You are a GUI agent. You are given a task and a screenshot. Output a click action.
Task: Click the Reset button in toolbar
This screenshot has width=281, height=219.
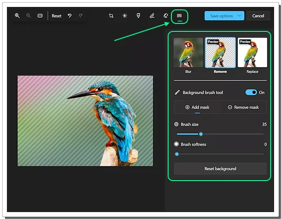click(x=57, y=16)
